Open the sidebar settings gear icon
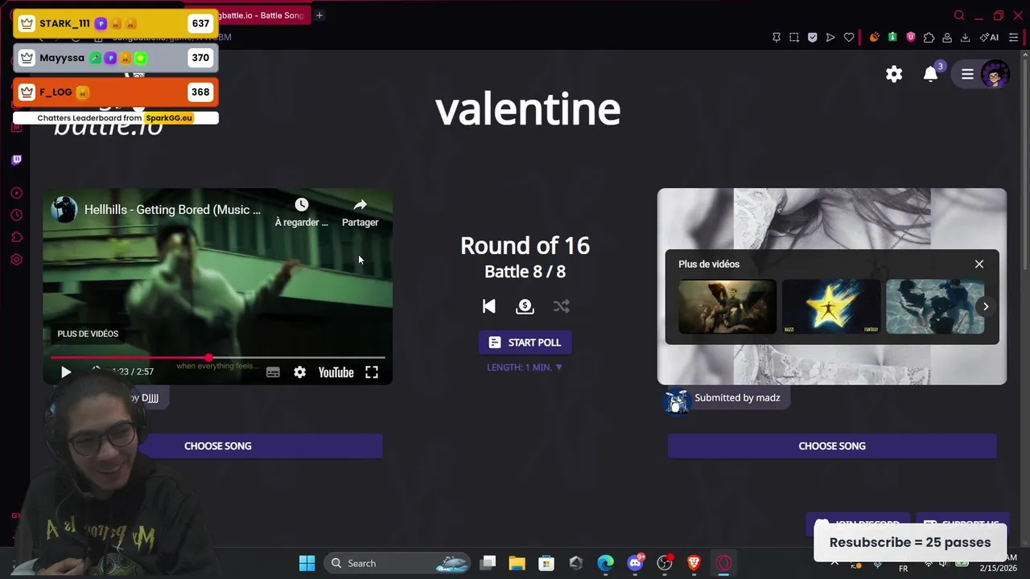Screen dimensions: 1030x579 [16, 260]
